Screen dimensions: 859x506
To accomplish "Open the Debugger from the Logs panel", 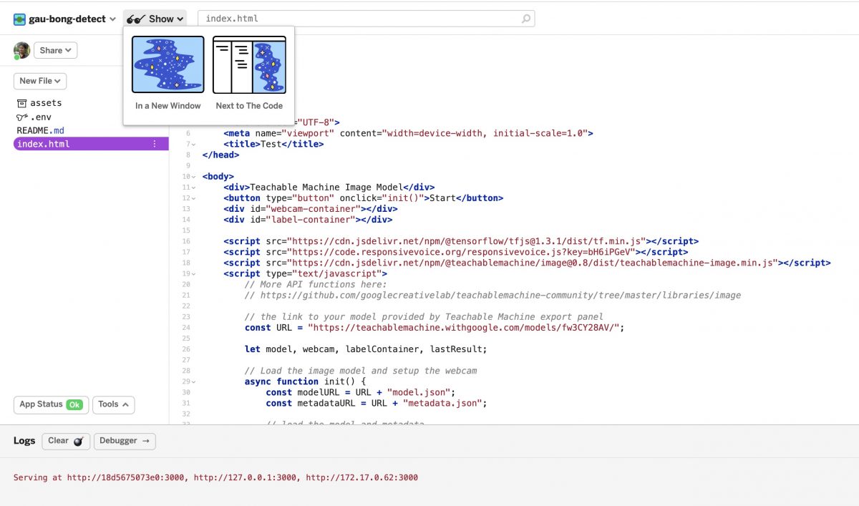I will [x=125, y=441].
